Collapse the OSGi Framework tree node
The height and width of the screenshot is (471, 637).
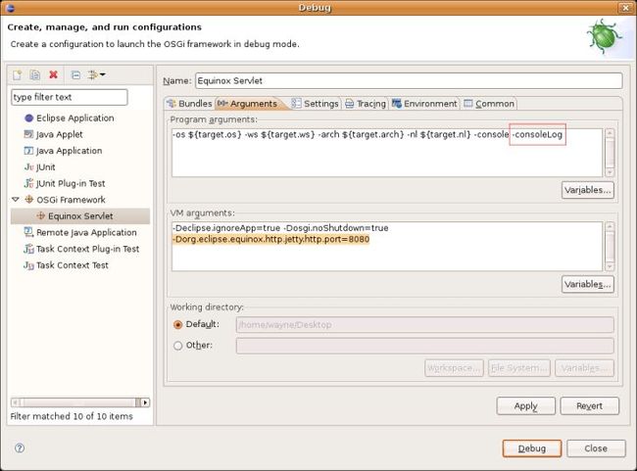click(16, 200)
